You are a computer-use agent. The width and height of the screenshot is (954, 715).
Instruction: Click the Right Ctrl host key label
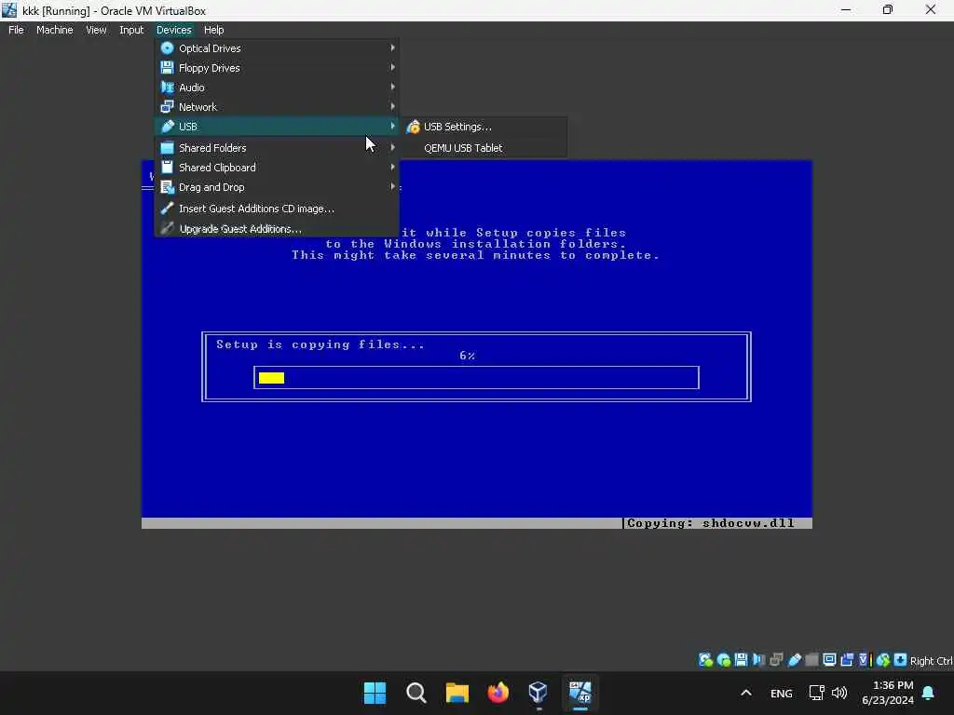pyautogui.click(x=932, y=661)
